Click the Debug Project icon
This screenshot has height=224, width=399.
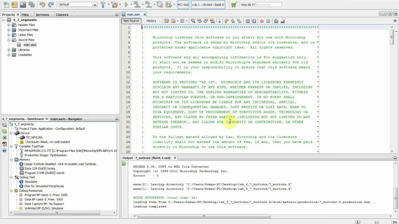[168, 5]
